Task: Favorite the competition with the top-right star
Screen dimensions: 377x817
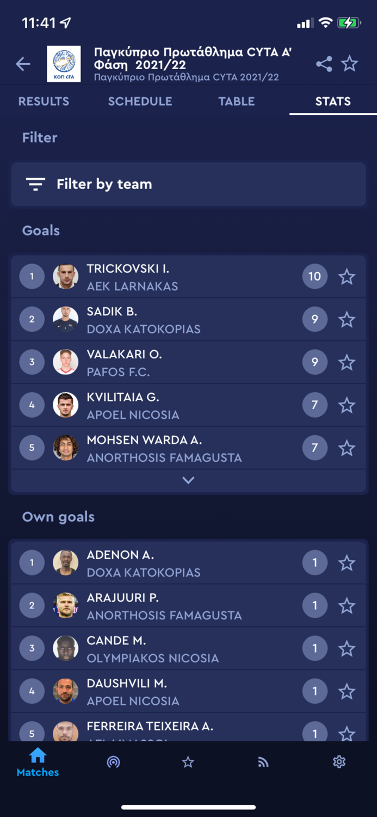Action: (350, 64)
